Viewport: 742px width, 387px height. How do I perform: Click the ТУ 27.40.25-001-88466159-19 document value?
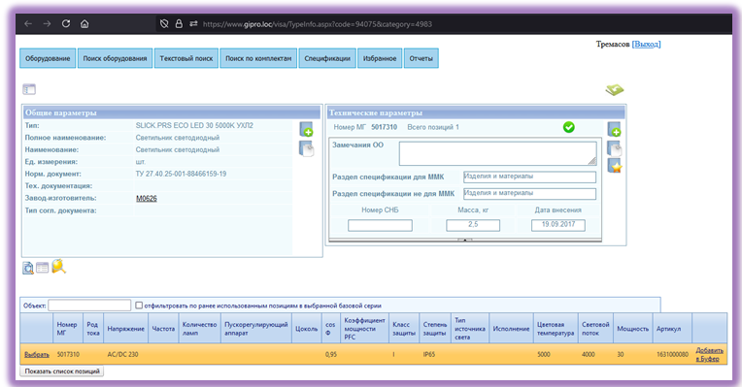(x=181, y=174)
